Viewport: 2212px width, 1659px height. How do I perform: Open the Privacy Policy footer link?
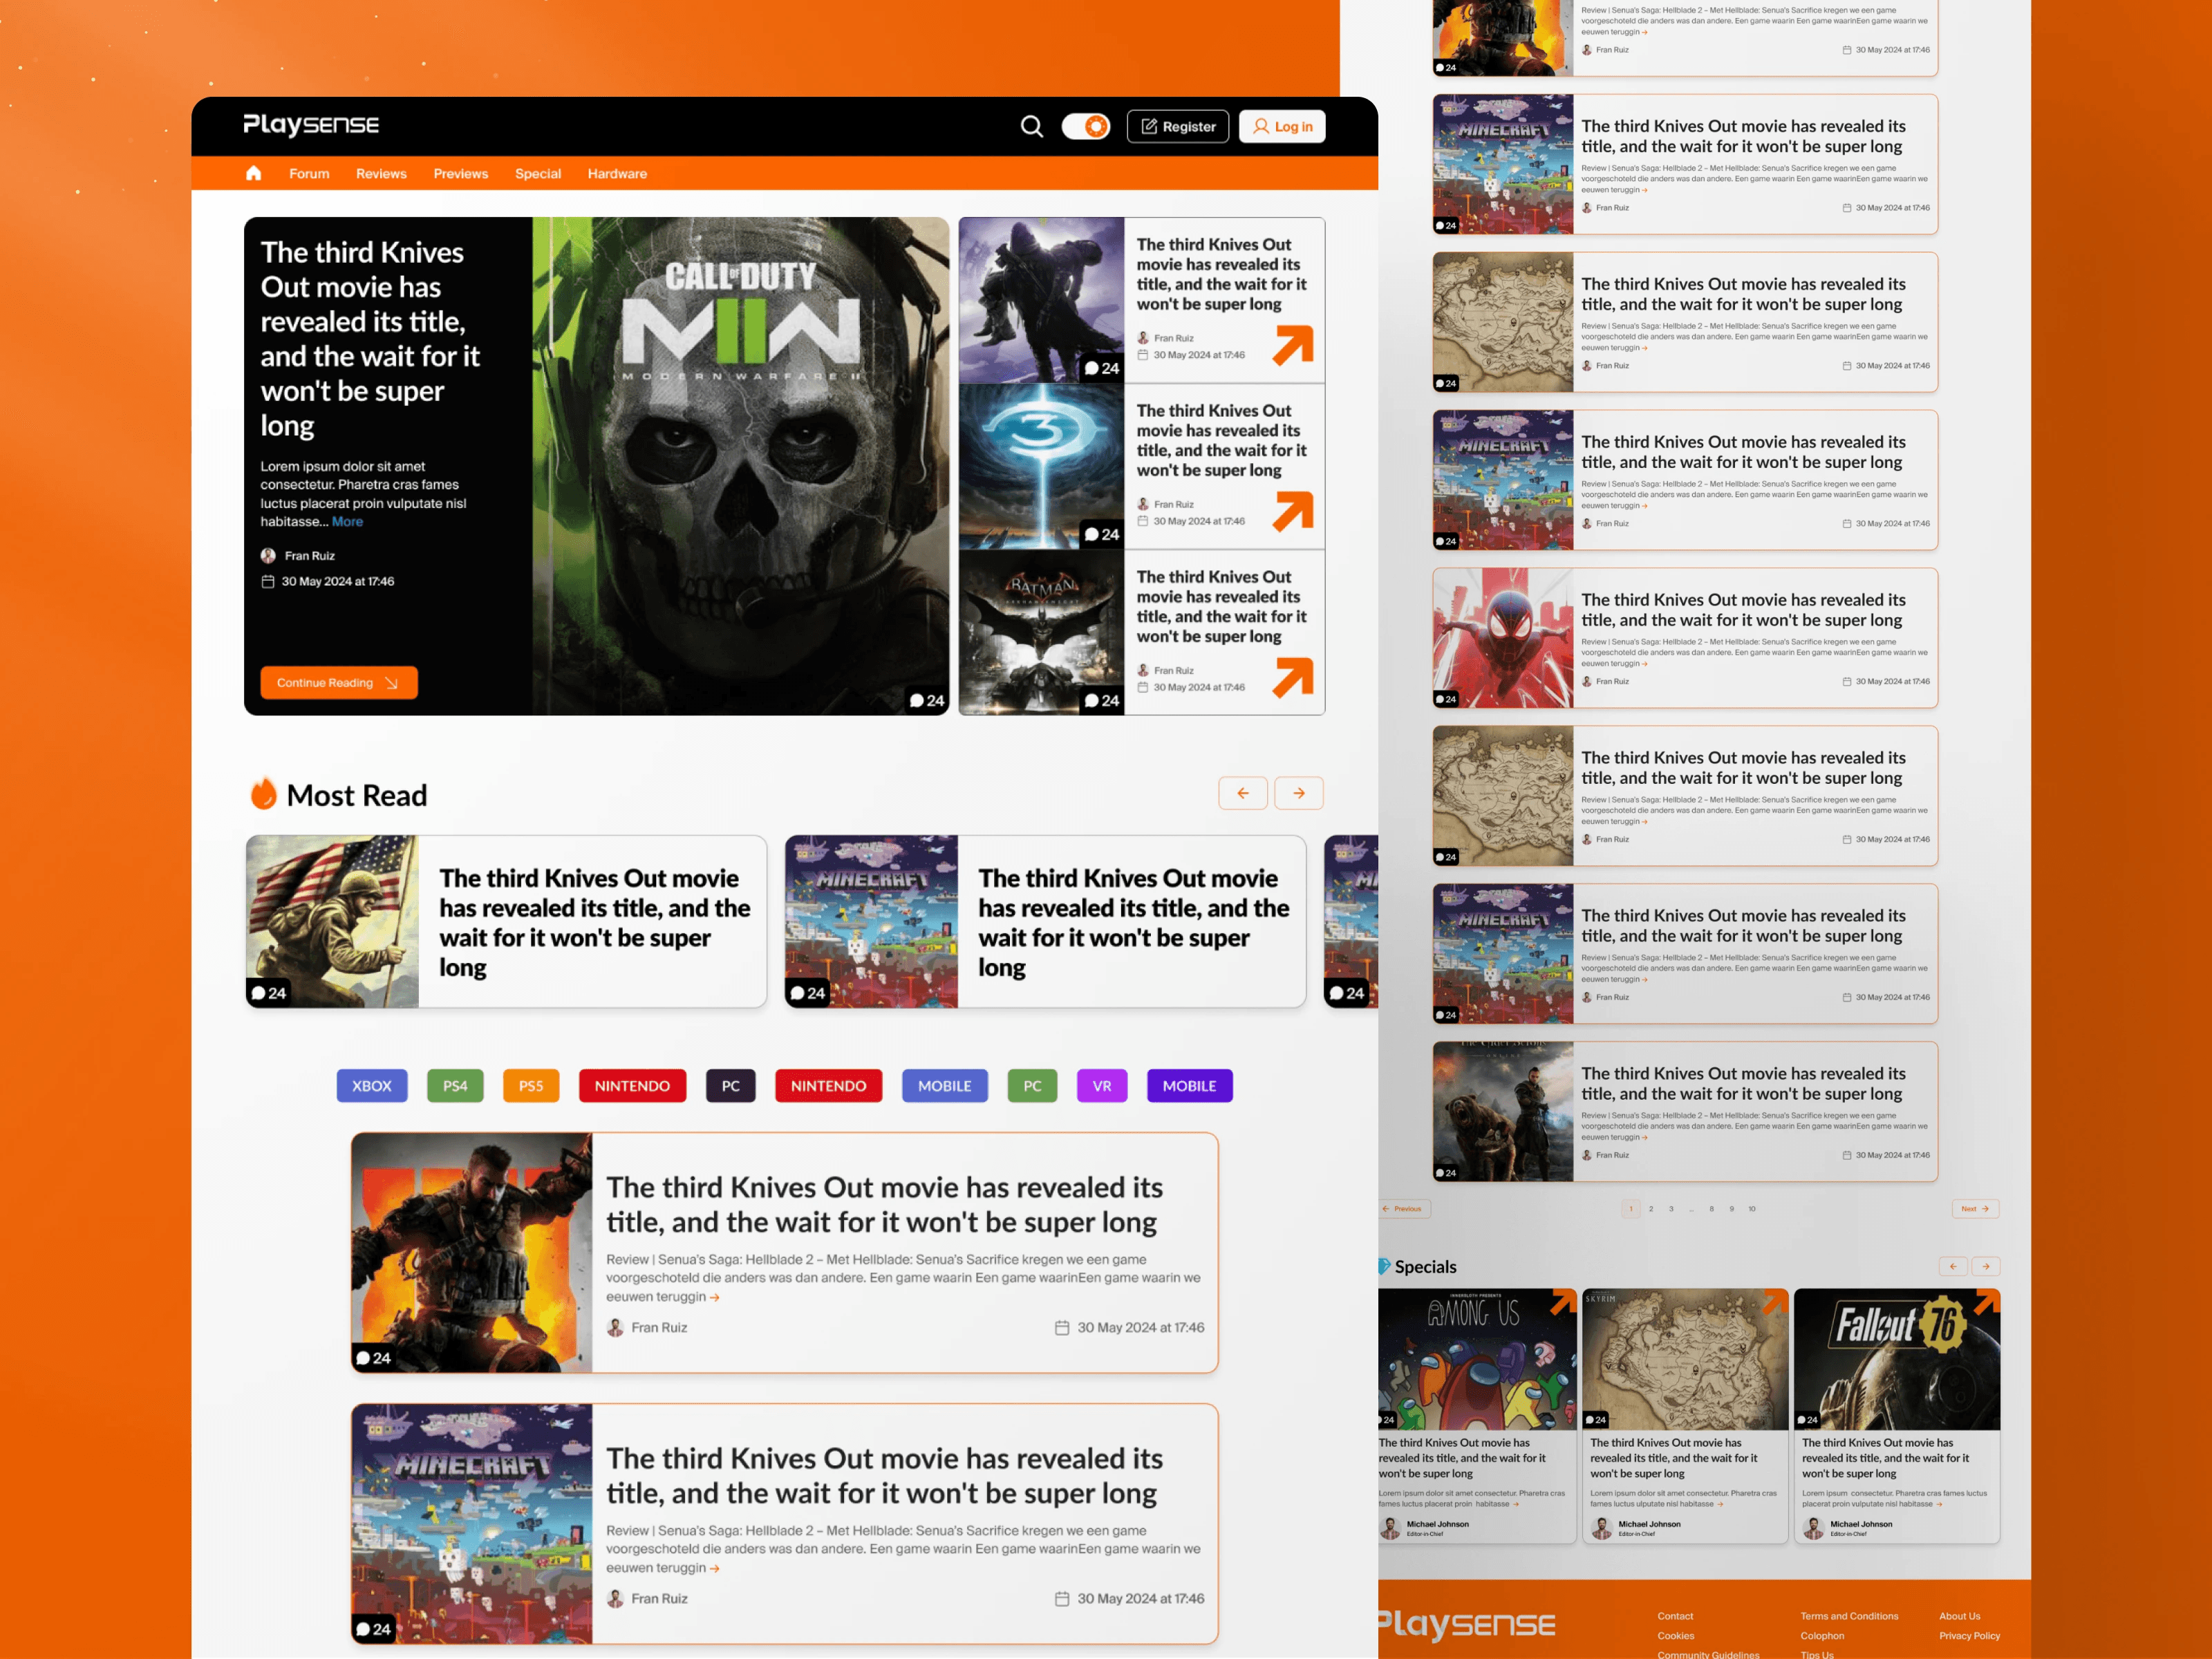pos(1969,1637)
